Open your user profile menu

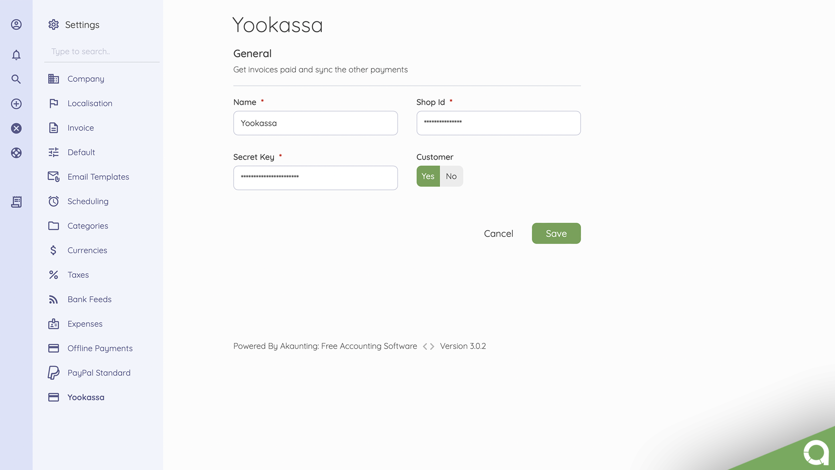click(x=16, y=25)
